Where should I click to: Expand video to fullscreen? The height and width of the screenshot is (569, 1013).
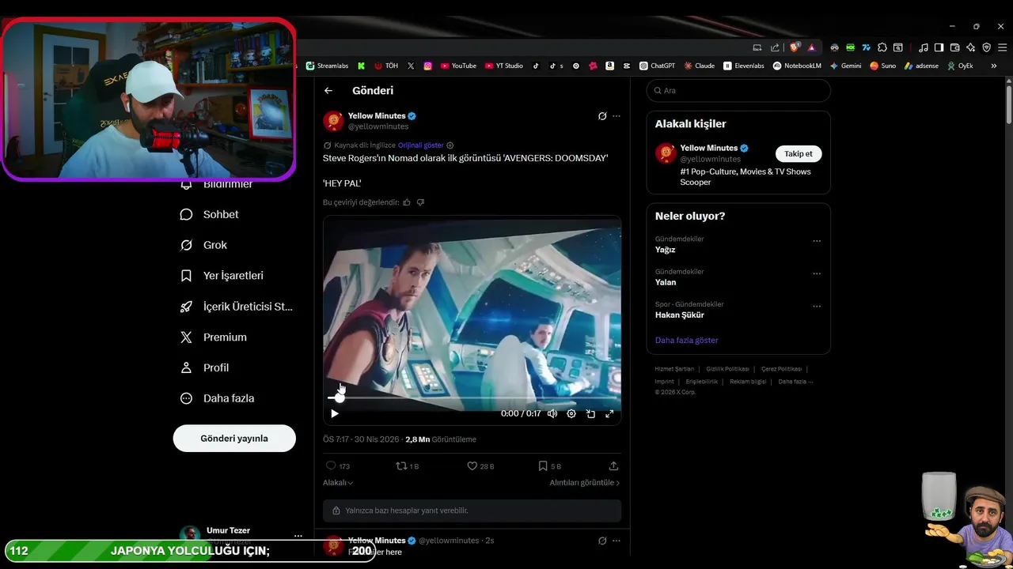coord(609,413)
